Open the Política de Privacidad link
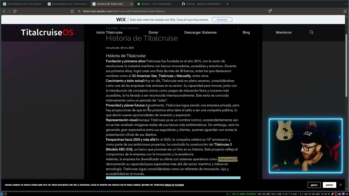Screen dimensions: 349x196 coord(174,185)
